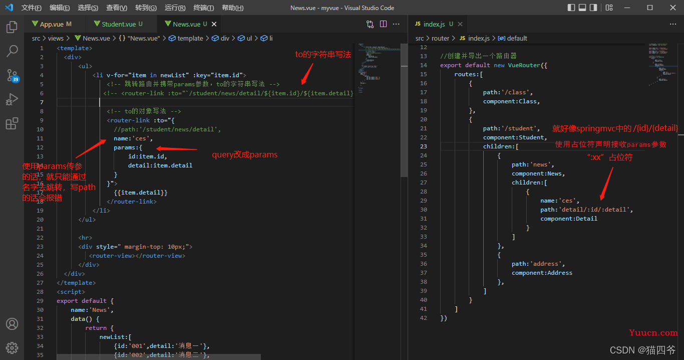Click the VS Code logo icon
The width and height of the screenshot is (684, 360).
[x=9, y=8]
